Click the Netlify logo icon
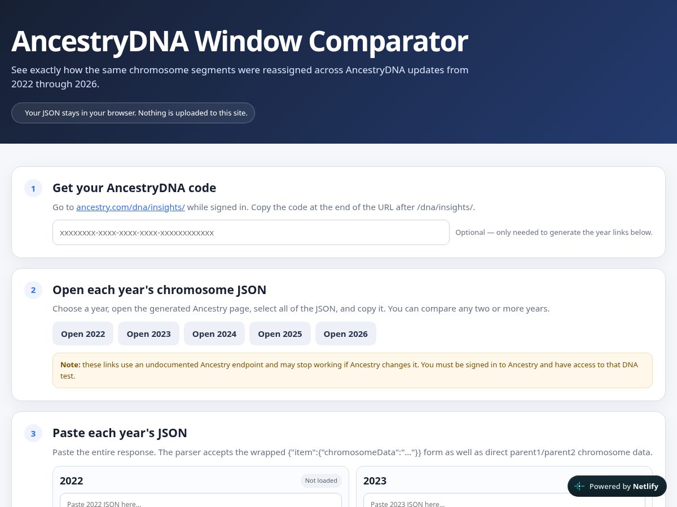 (x=579, y=486)
